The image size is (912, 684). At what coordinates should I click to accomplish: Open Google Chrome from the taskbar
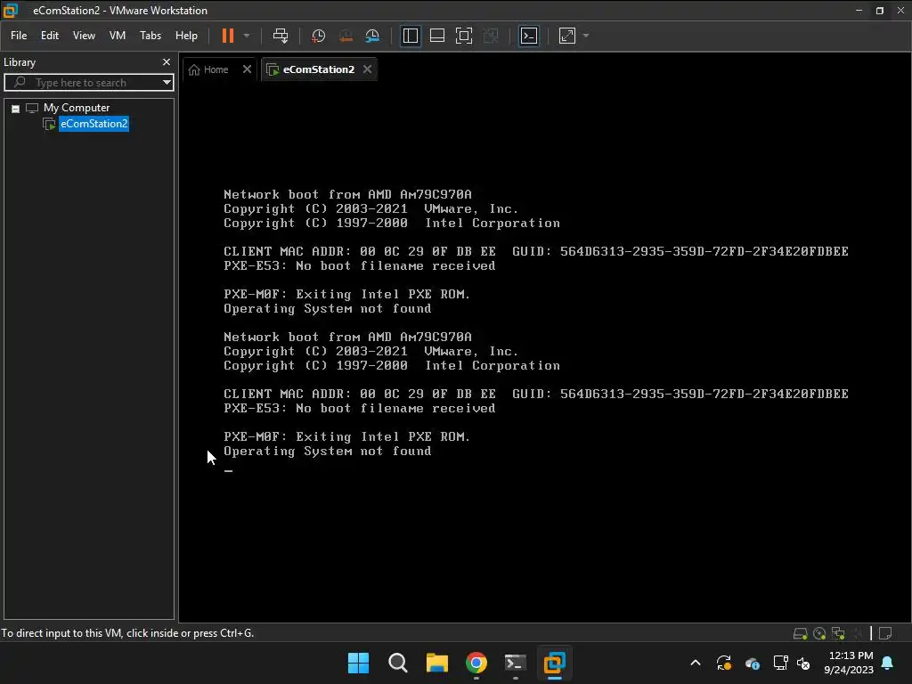(476, 663)
